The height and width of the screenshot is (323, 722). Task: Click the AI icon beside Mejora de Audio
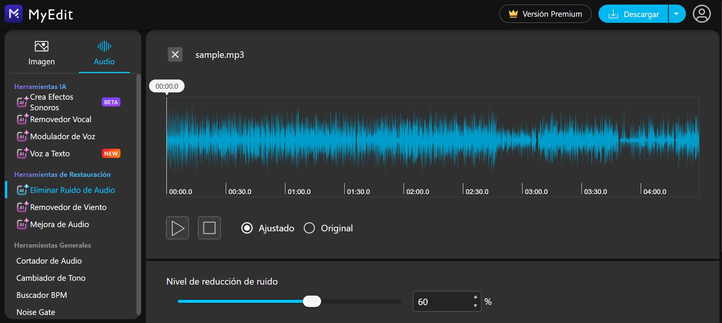pos(22,224)
